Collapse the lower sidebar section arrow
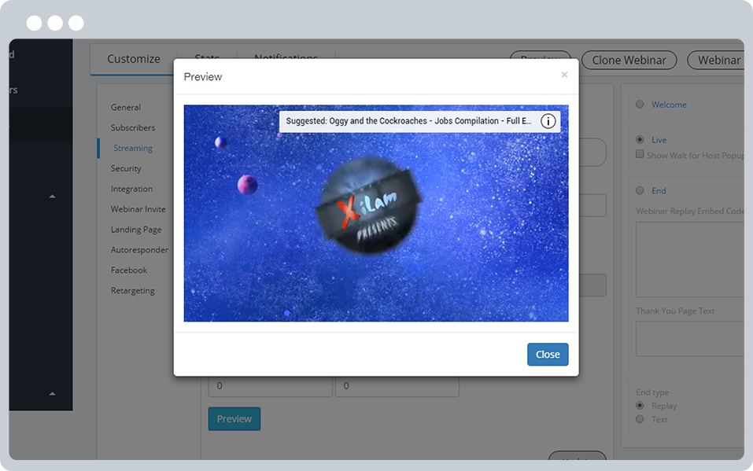This screenshot has width=753, height=471. tap(53, 394)
